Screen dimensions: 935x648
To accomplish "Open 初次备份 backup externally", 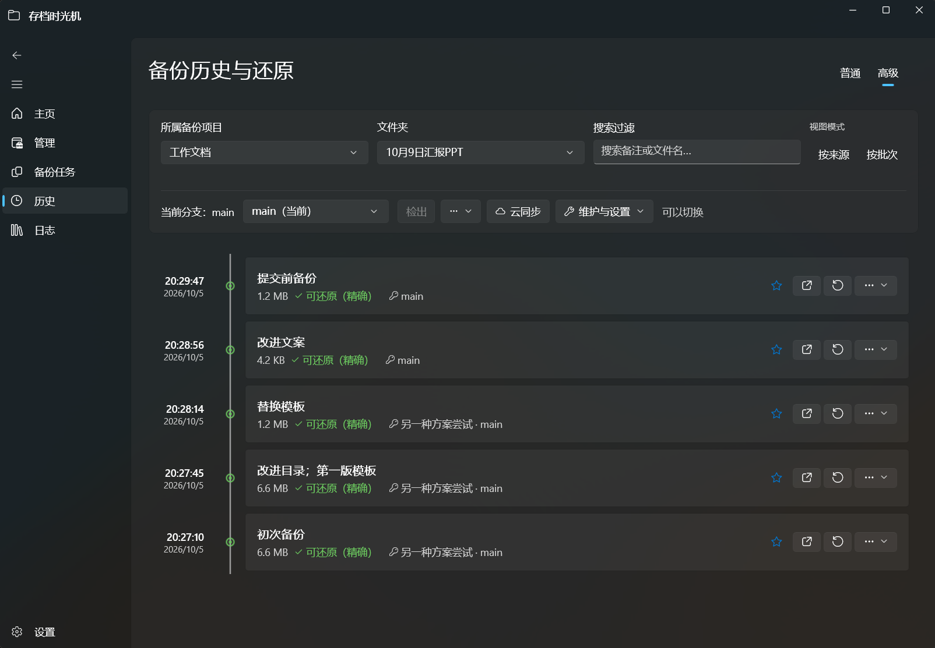I will [807, 541].
